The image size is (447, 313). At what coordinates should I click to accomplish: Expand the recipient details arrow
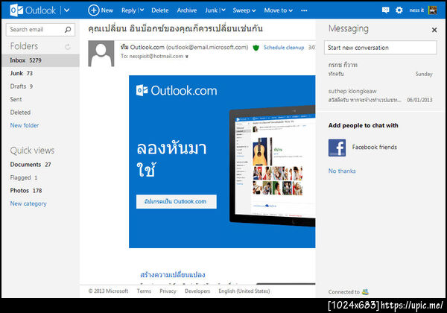(x=187, y=57)
